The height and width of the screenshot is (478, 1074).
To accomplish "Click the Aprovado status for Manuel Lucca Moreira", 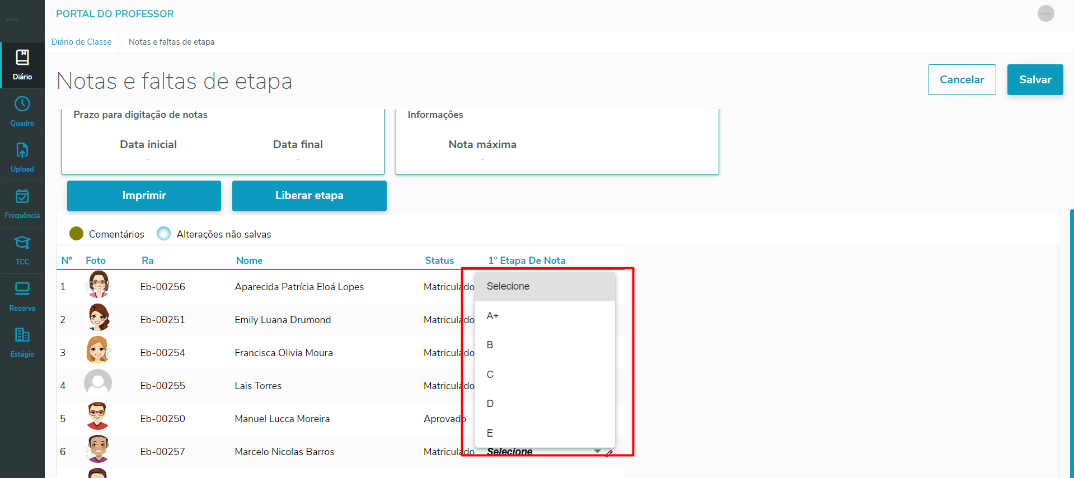I will (444, 419).
